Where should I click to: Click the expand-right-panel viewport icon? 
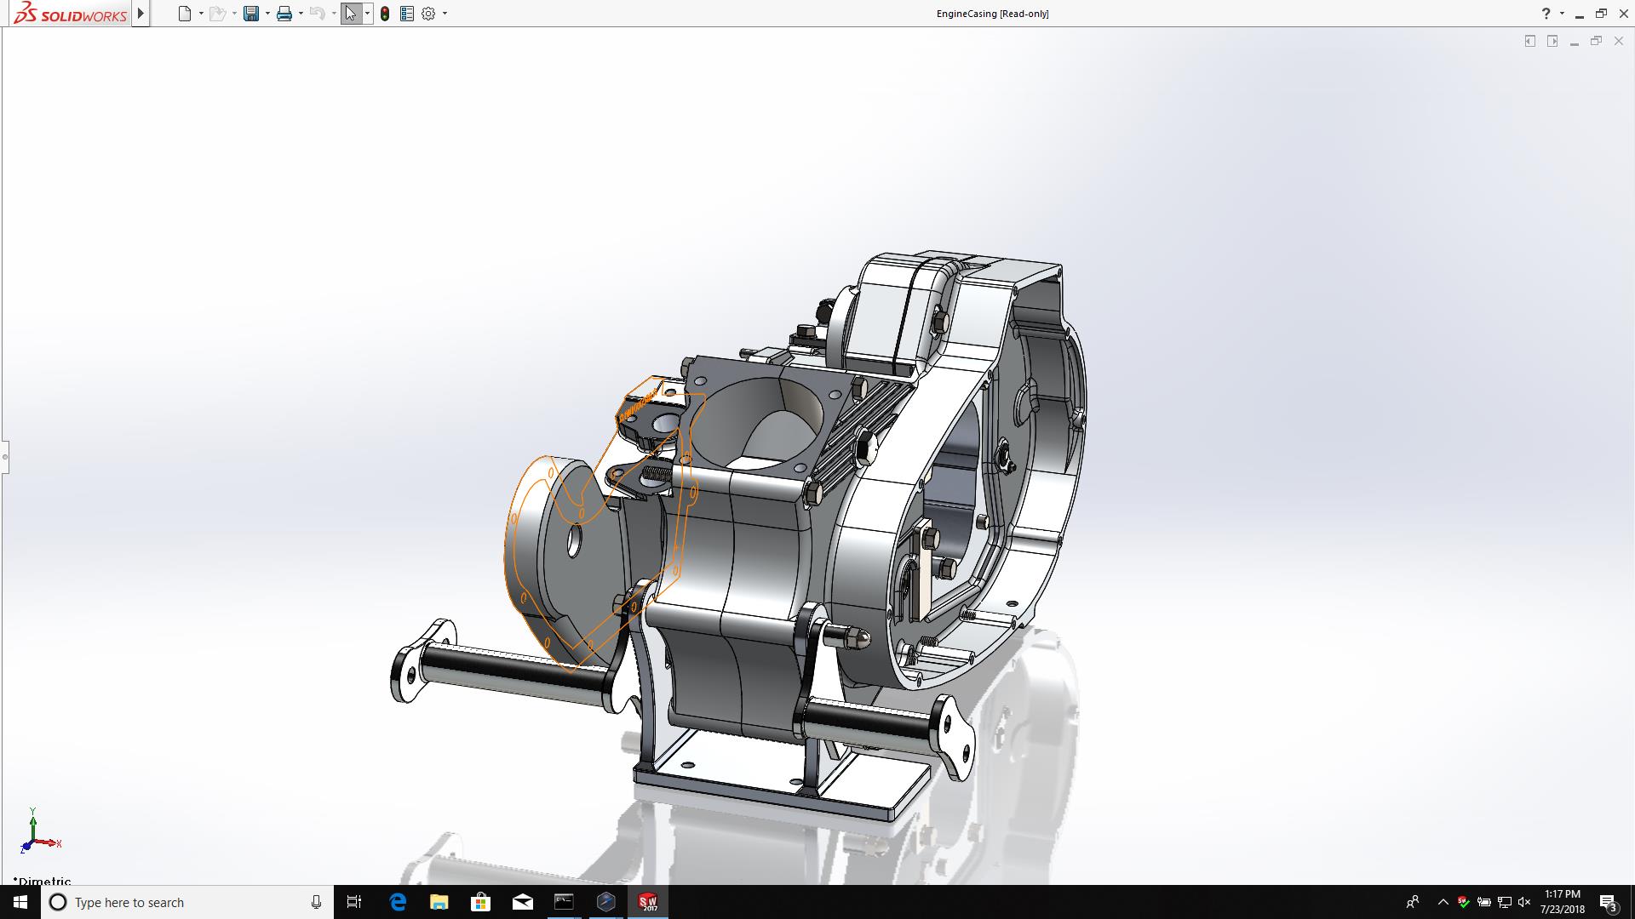(x=1552, y=41)
